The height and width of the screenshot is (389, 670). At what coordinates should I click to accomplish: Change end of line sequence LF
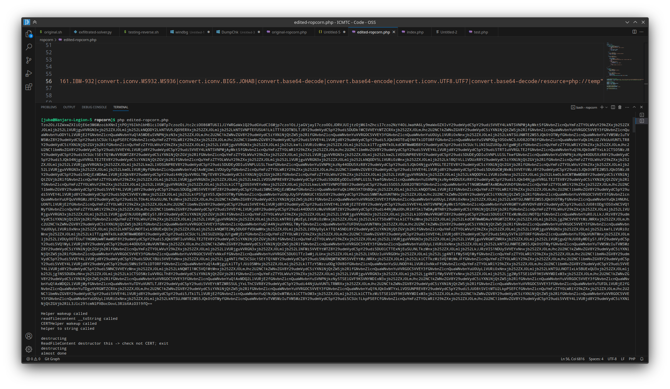coord(623,359)
